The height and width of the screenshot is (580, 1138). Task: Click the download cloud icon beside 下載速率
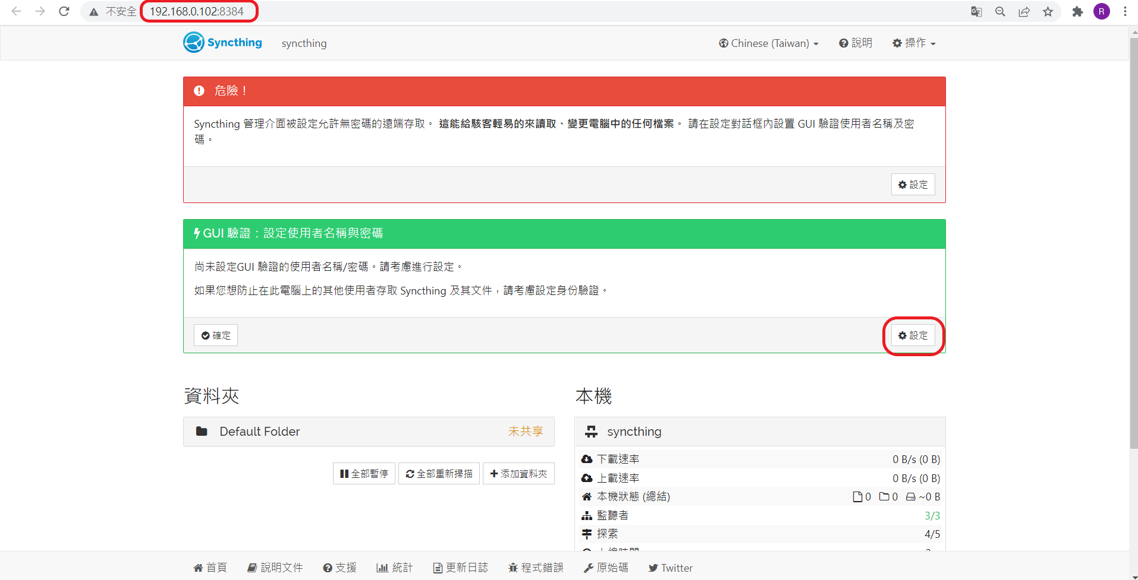(x=587, y=459)
